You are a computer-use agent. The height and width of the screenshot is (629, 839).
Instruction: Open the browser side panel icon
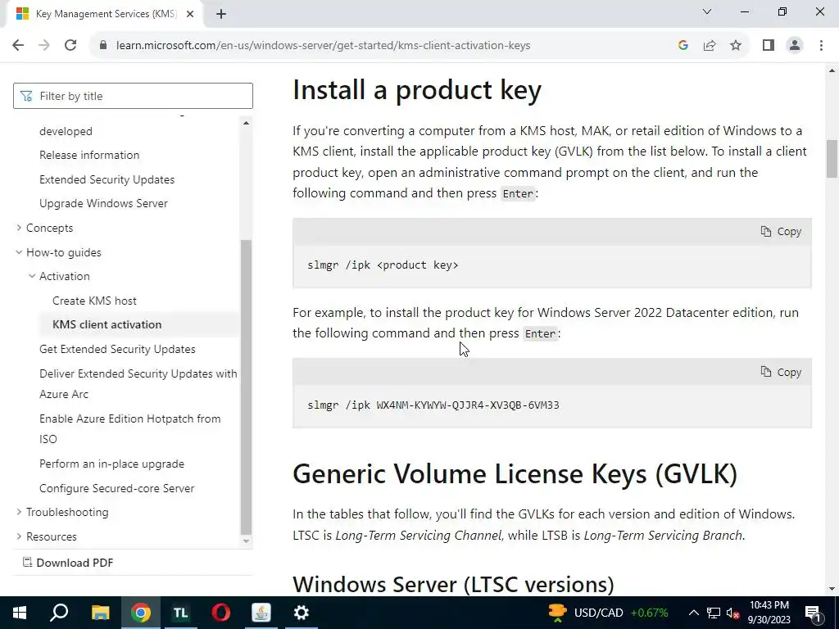coord(769,46)
